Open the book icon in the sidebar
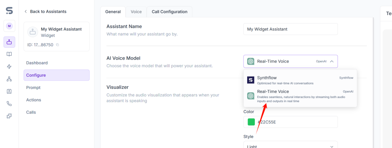Image resolution: width=392 pixels, height=148 pixels. click(9, 54)
